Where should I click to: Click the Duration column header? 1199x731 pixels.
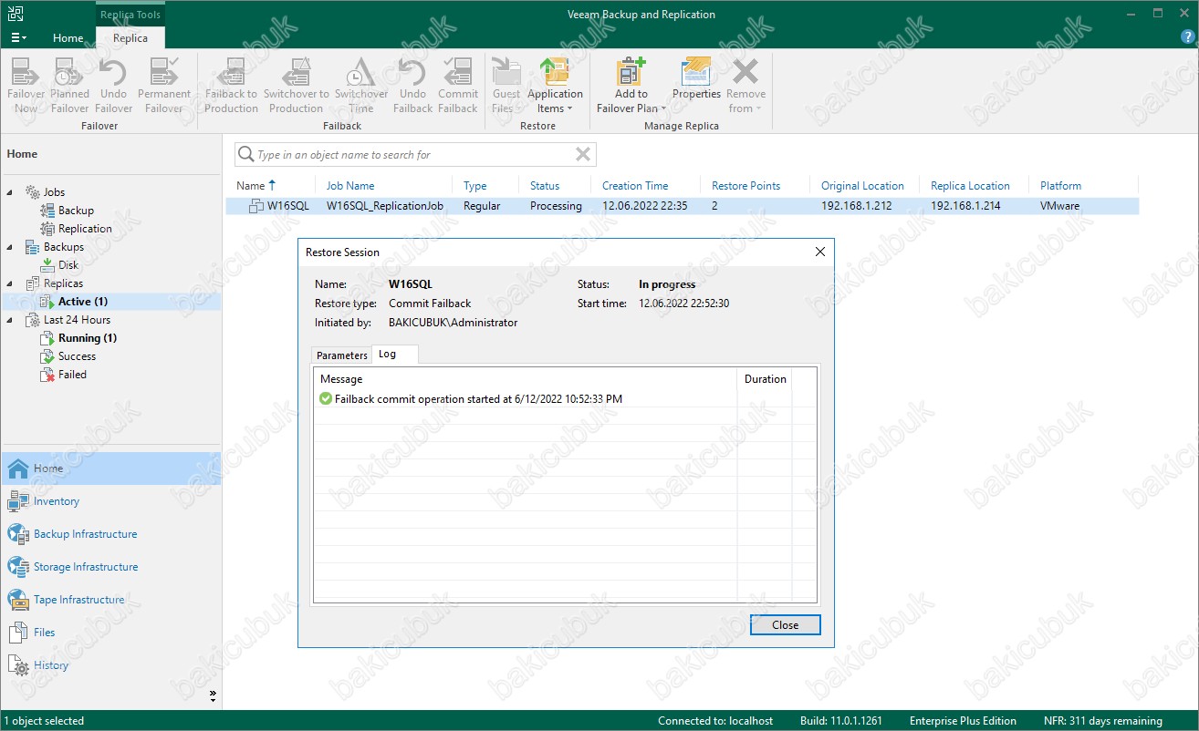coord(765,379)
